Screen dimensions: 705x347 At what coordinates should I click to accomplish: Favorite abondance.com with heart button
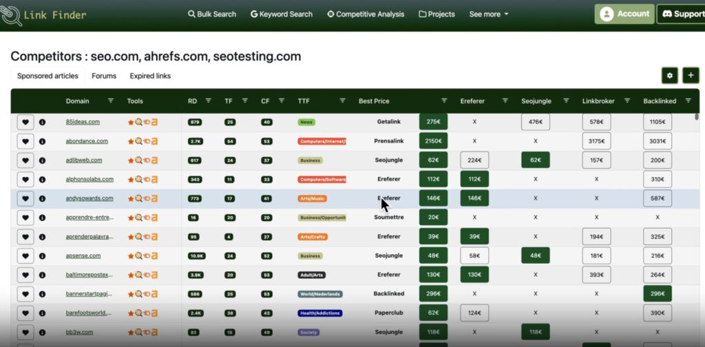click(25, 141)
